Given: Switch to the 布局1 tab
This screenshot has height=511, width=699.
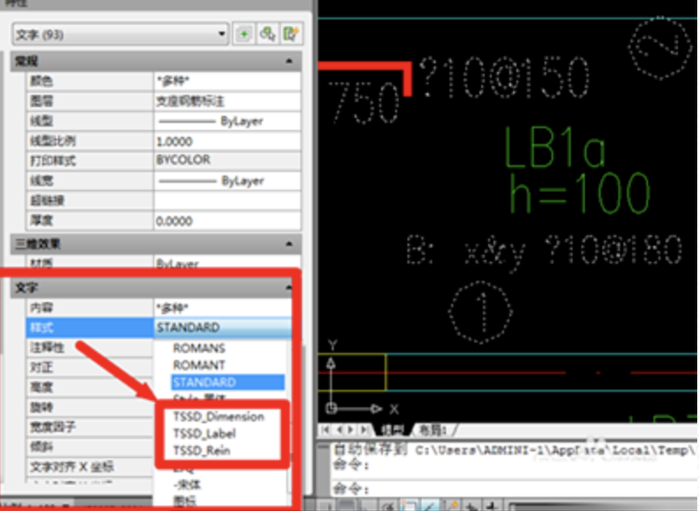Looking at the screenshot, I should [x=433, y=430].
